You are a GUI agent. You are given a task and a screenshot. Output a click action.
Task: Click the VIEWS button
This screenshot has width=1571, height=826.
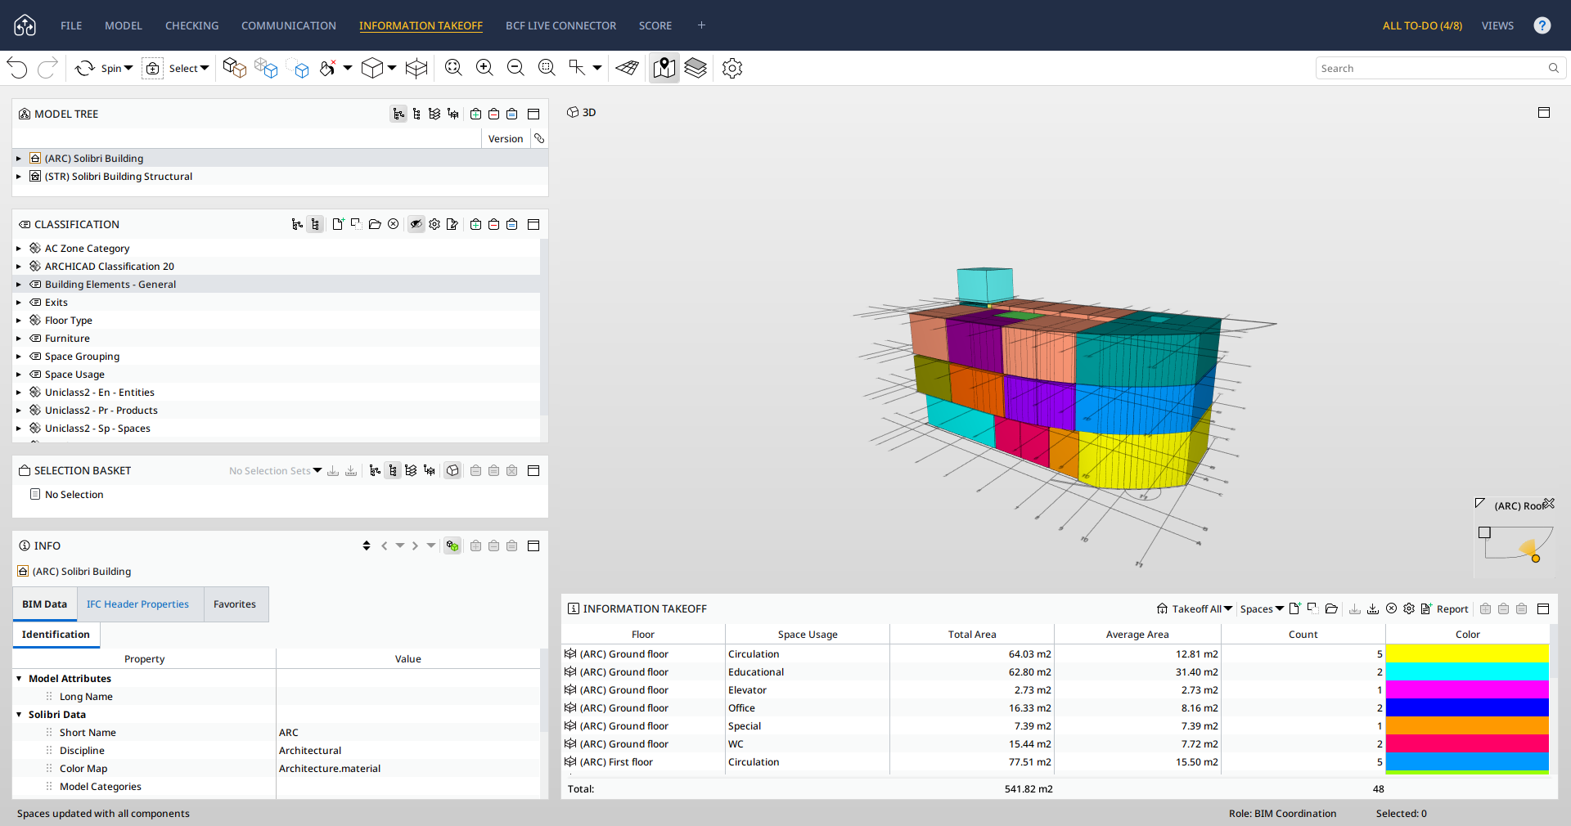coord(1497,25)
